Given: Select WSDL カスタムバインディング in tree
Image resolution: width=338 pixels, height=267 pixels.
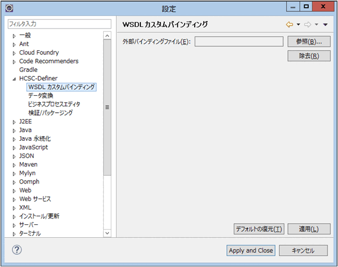Looking at the screenshot, I should point(61,87).
